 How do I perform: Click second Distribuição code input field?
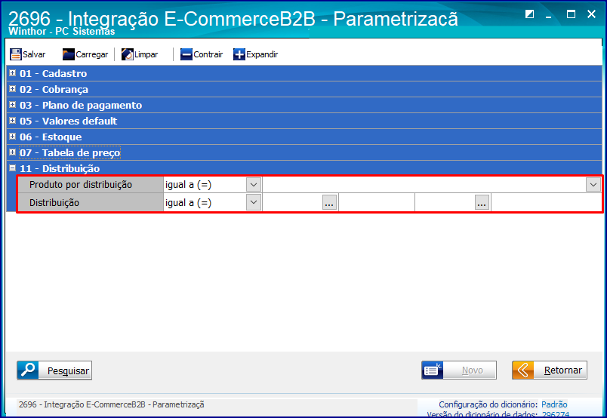tap(445, 202)
